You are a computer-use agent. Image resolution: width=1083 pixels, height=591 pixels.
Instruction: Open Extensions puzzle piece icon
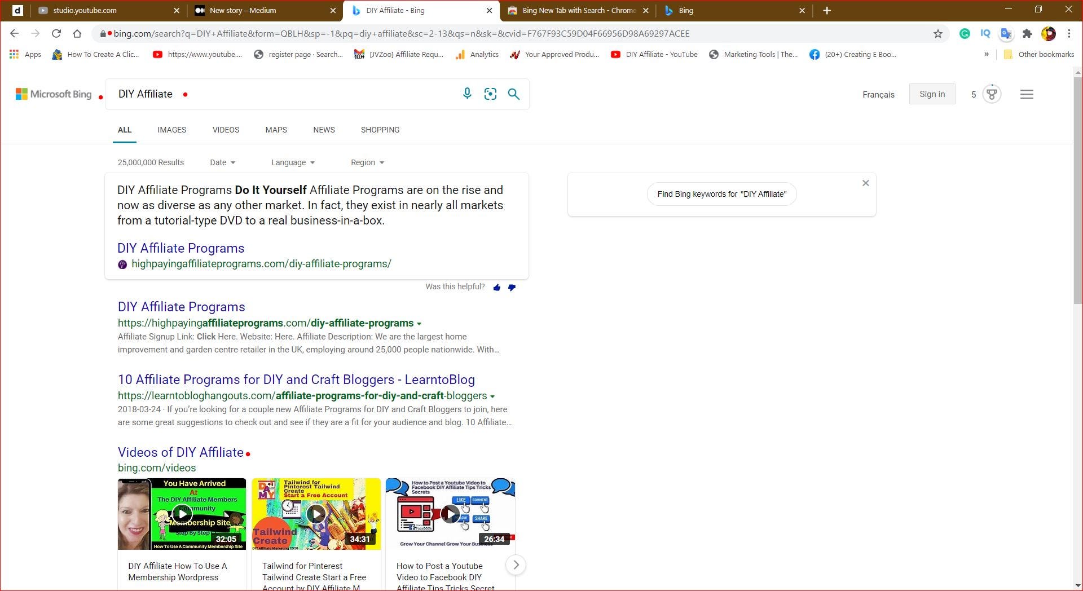pos(1027,33)
